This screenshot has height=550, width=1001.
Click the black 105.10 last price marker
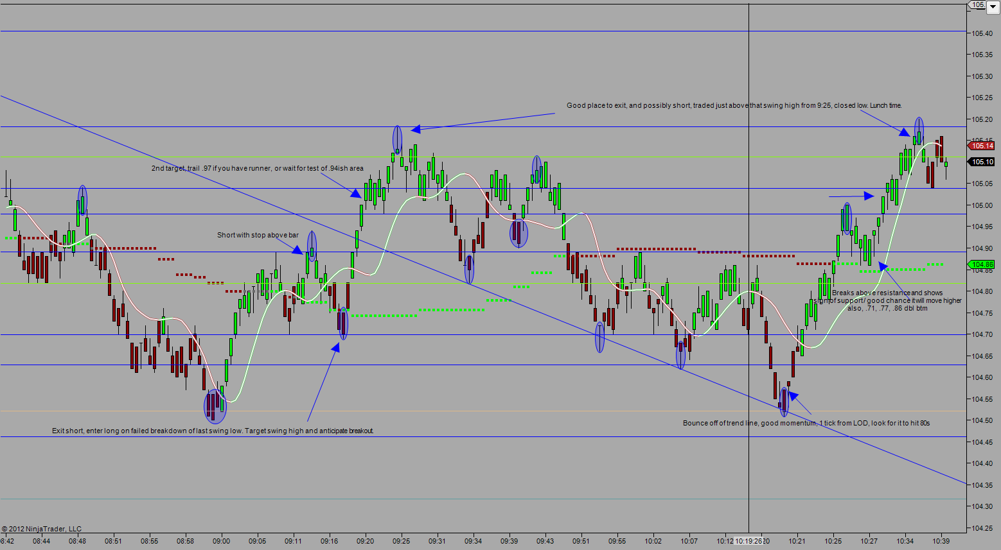[982, 162]
